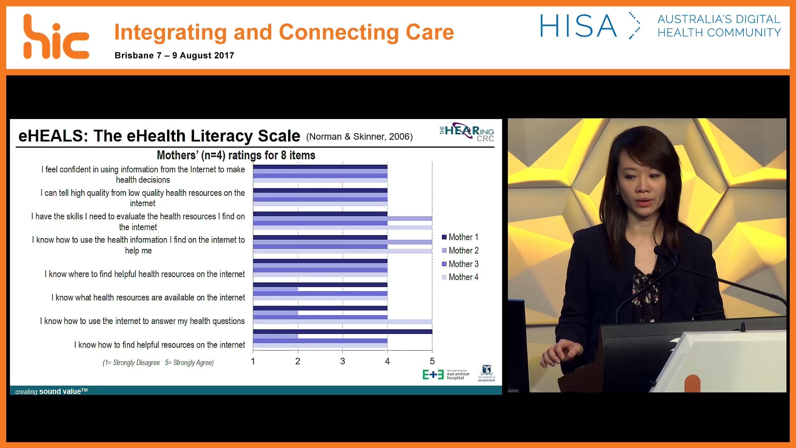The image size is (796, 448).
Task: Click the green E+E eye and ear logo
Action: (x=433, y=375)
